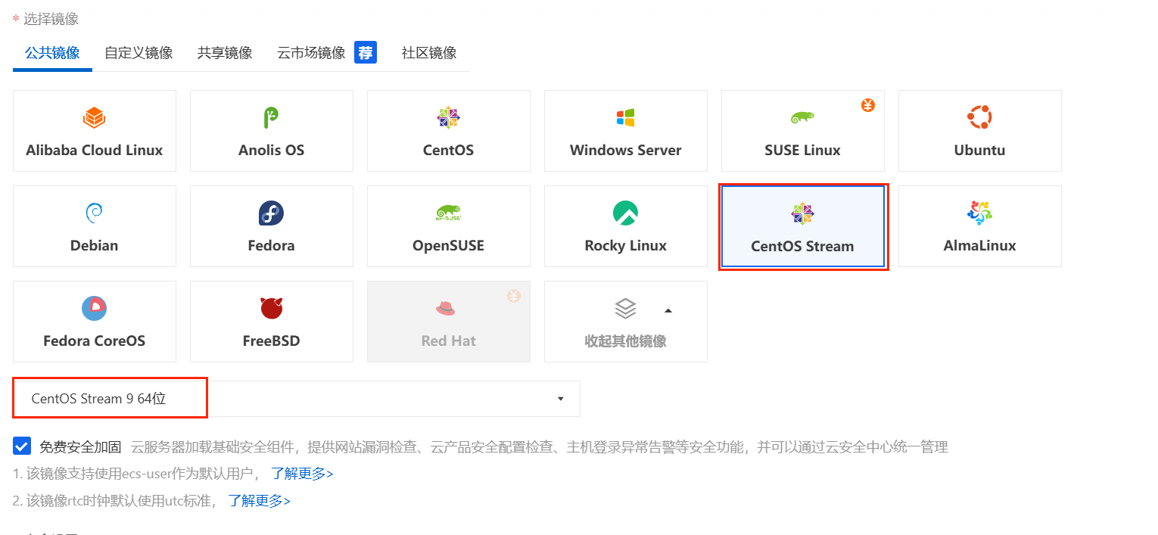
Task: Click the AlmaLinux label
Action: pos(979,245)
